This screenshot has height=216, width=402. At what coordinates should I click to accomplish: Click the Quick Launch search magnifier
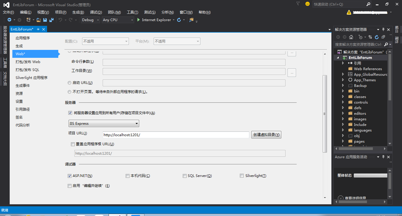(368, 4)
